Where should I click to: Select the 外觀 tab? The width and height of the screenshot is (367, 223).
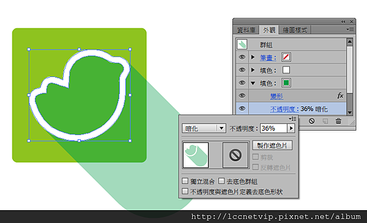tap(269, 30)
